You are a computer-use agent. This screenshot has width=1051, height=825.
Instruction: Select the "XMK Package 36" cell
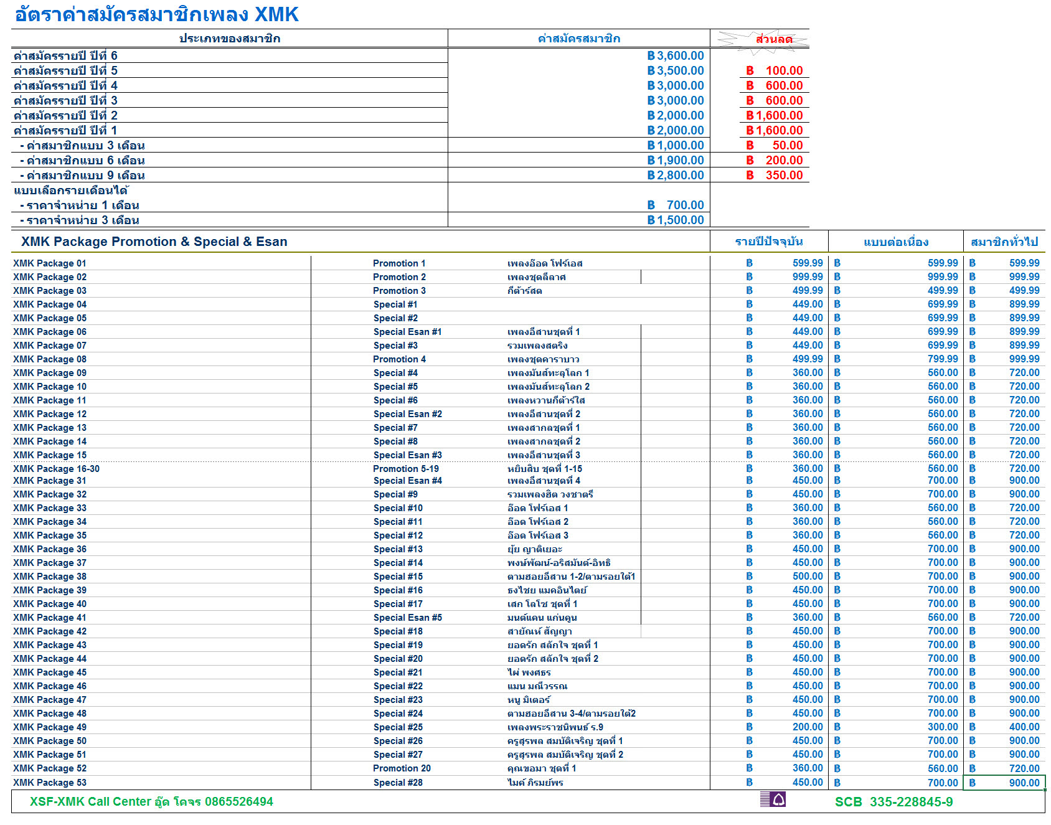click(x=50, y=549)
